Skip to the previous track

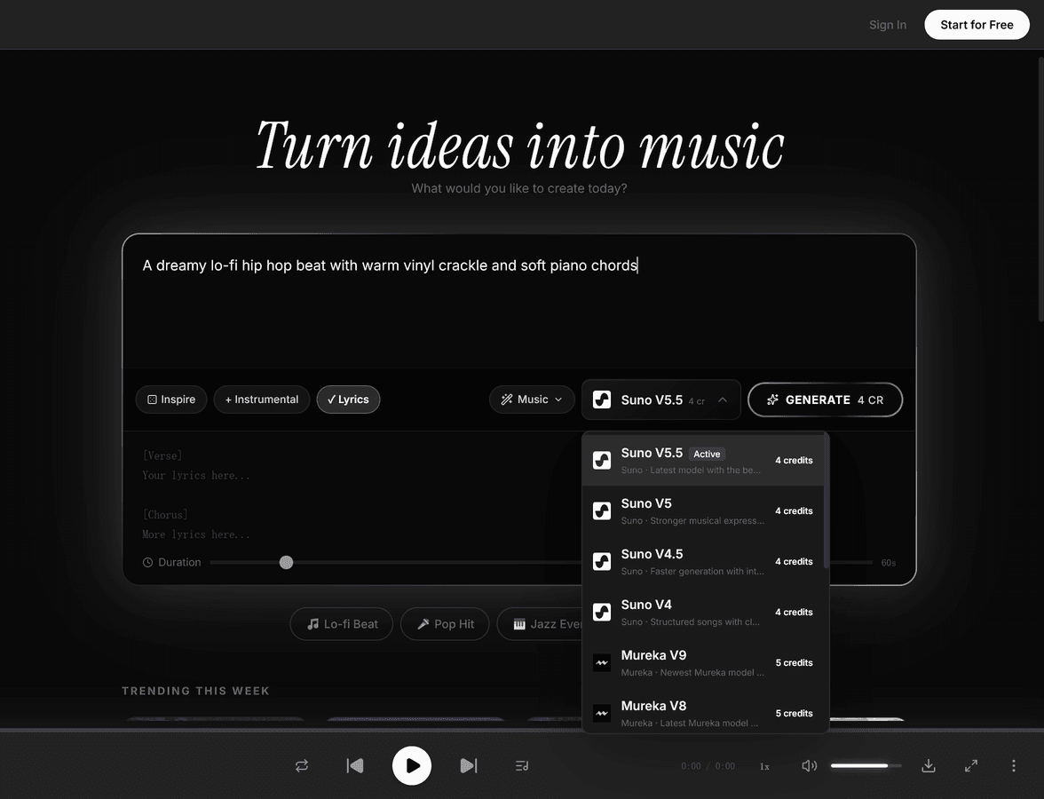[x=355, y=765]
